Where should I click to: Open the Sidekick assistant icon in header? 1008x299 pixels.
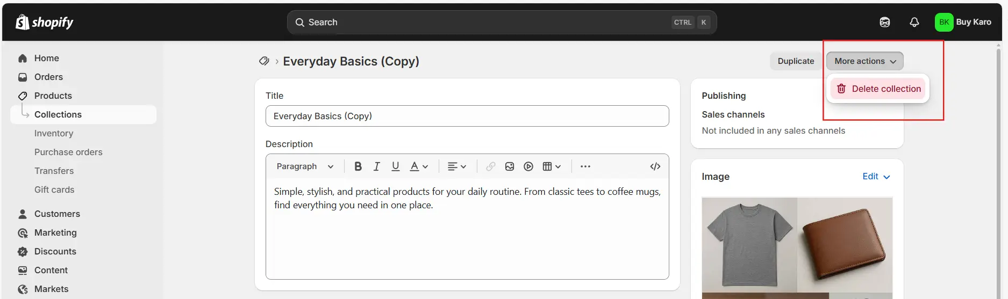coord(884,22)
